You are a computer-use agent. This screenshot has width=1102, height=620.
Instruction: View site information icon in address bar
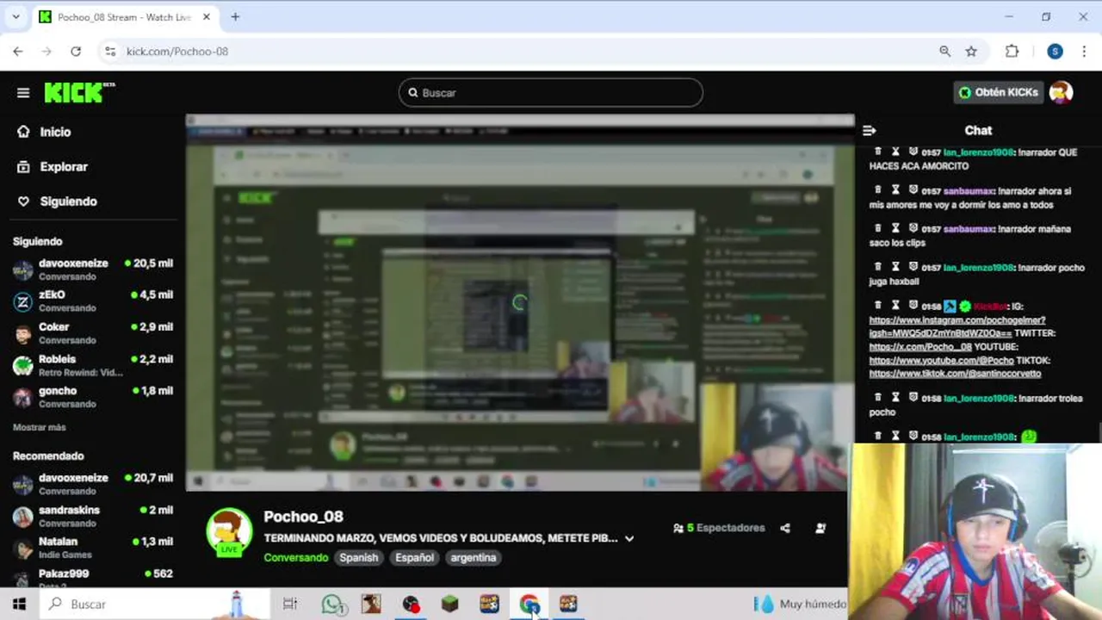coord(109,52)
